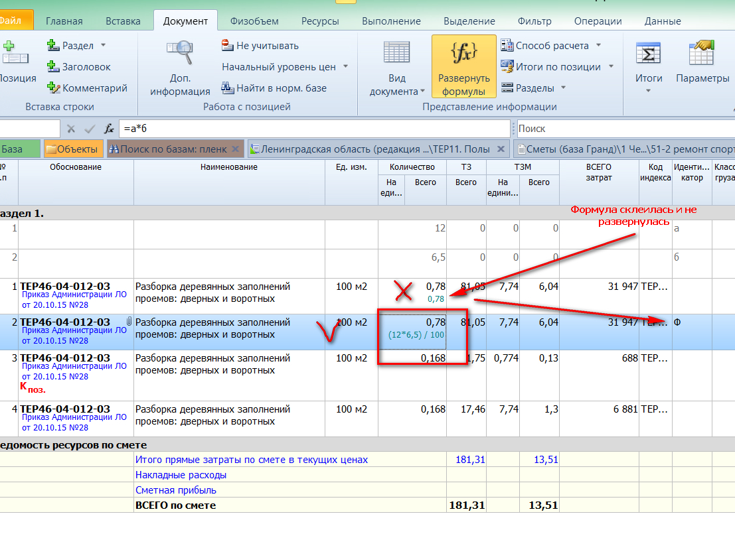Click the Раздел insert icon
735x534 pixels.
[54, 46]
